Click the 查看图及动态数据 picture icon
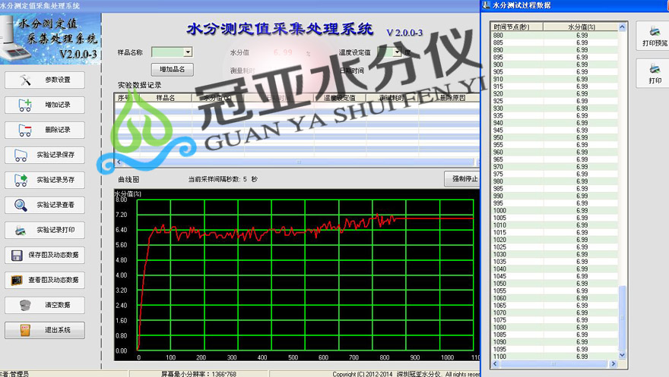 click(17, 281)
